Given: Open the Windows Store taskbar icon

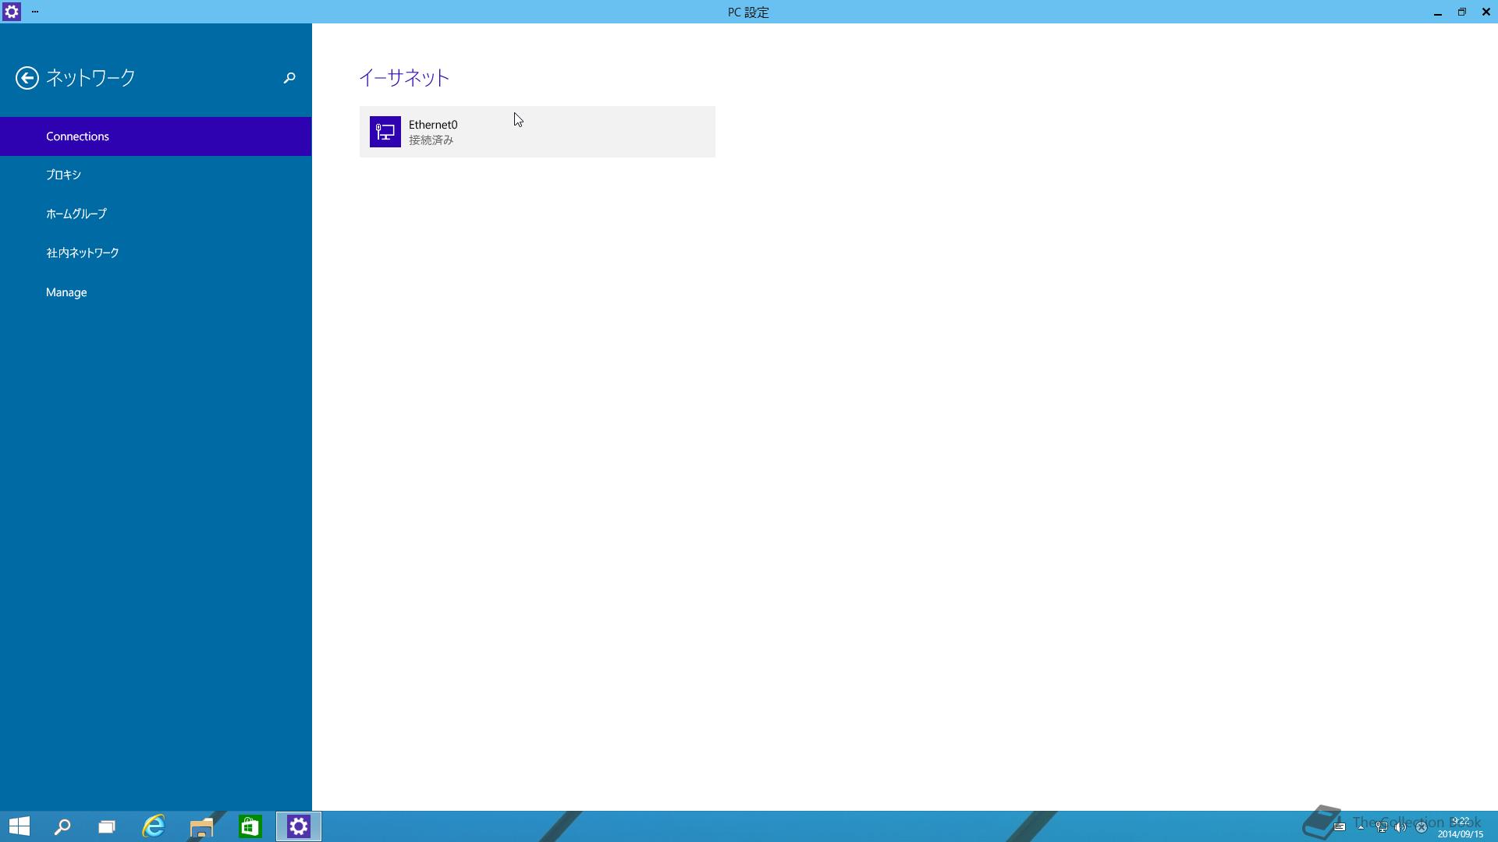Looking at the screenshot, I should pos(250,826).
